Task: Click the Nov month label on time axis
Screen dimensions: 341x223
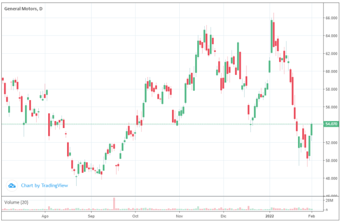Action: (179, 216)
